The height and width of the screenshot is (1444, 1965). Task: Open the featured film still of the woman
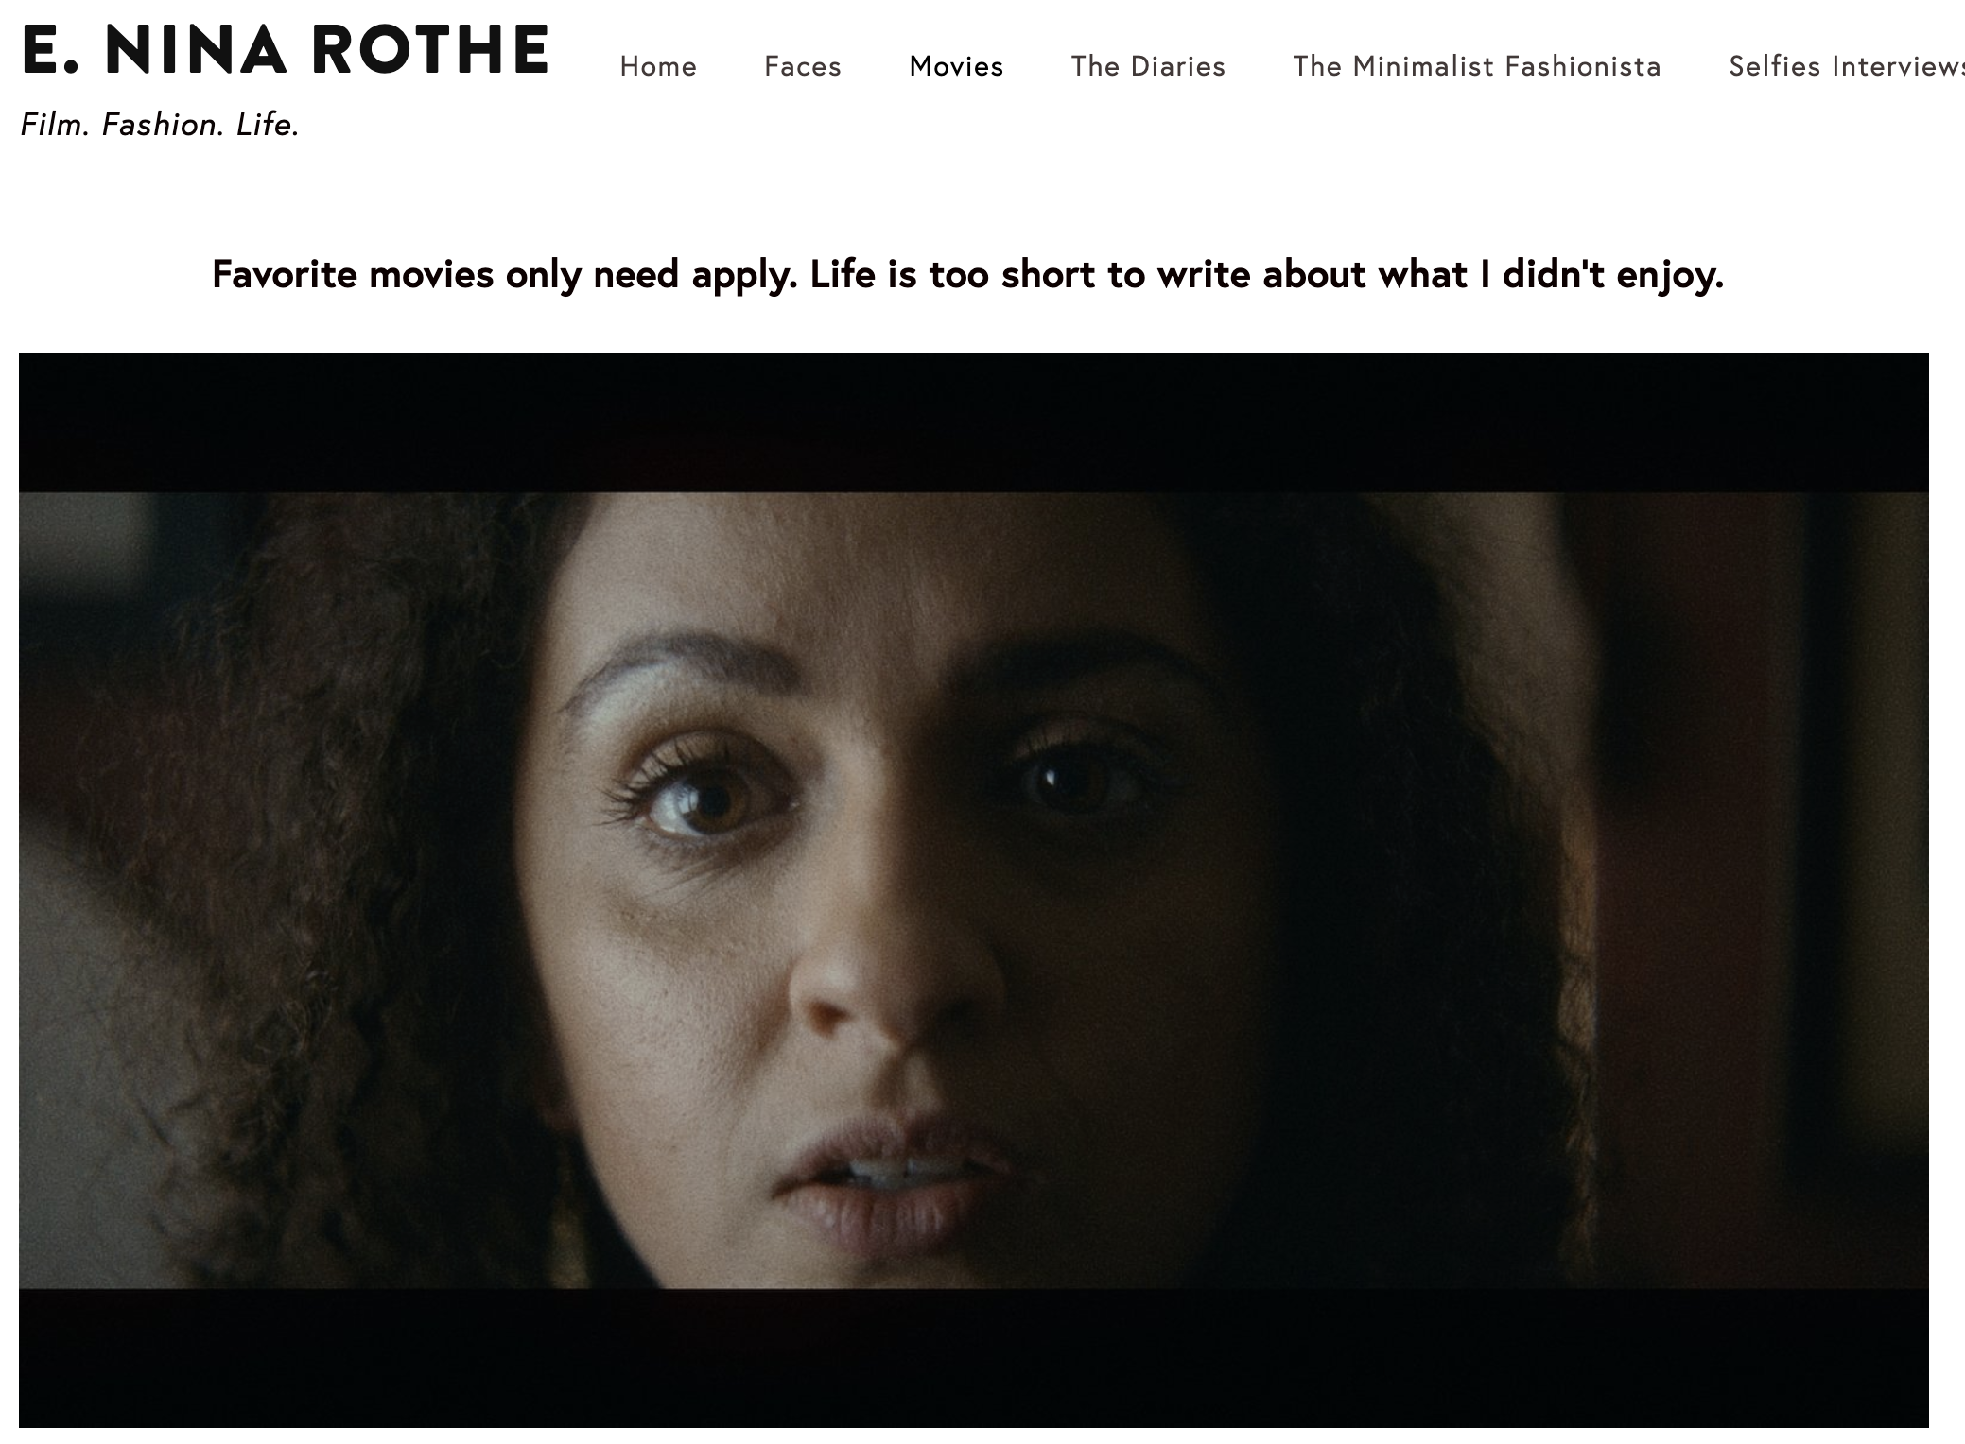tap(973, 890)
